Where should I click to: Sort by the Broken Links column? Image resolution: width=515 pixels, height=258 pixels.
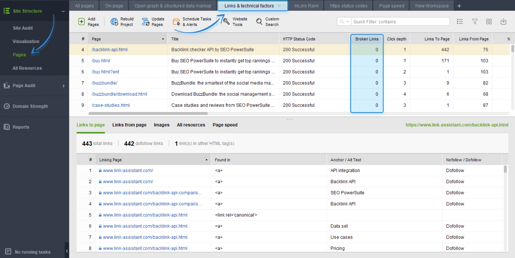coord(367,39)
